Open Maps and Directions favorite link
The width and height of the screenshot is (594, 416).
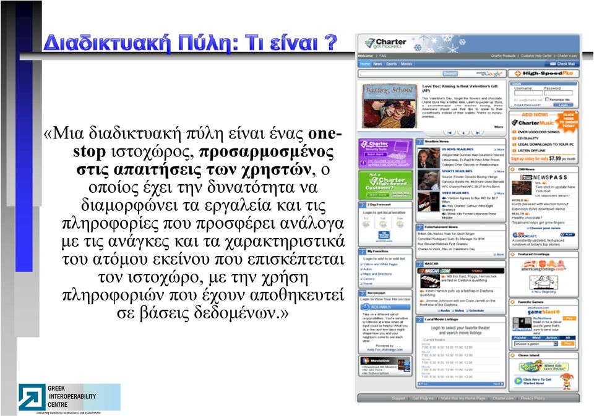[376, 274]
